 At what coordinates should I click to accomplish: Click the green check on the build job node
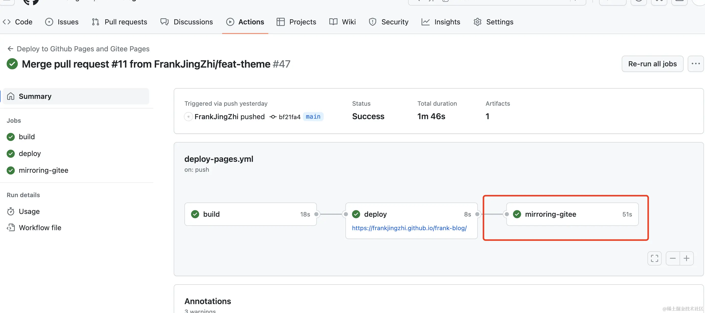point(195,214)
